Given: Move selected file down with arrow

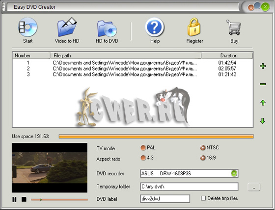Looking at the screenshot, I should [263, 120].
